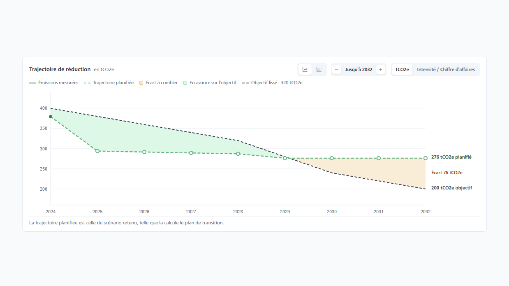This screenshot has width=509, height=286.
Task: Click the 2032 label on the x-axis
Action: point(426,212)
